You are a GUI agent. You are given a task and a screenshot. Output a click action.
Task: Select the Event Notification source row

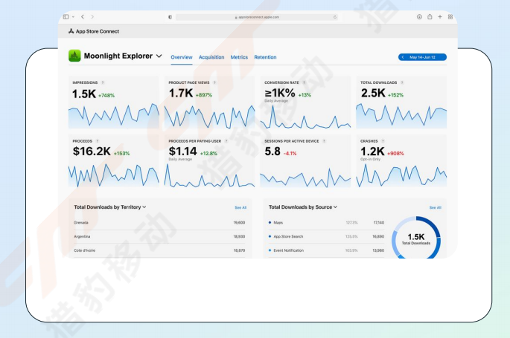coord(326,250)
